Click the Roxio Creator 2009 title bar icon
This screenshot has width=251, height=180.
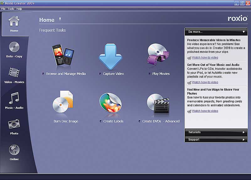(x=2, y=3)
